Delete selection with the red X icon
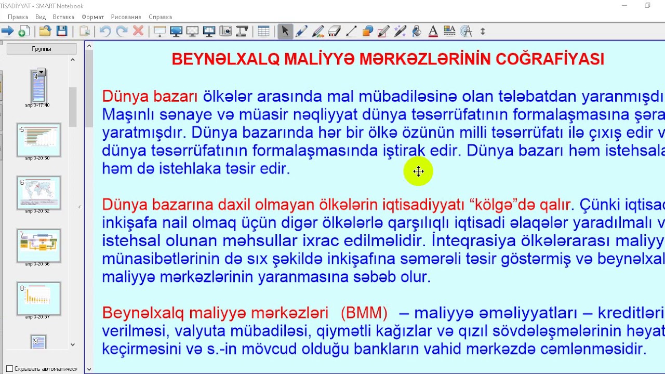Viewport: 665px width, 374px height. 138,31
